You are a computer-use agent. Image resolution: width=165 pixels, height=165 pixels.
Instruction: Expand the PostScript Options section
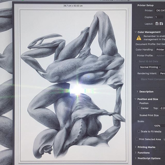click(x=136, y=158)
